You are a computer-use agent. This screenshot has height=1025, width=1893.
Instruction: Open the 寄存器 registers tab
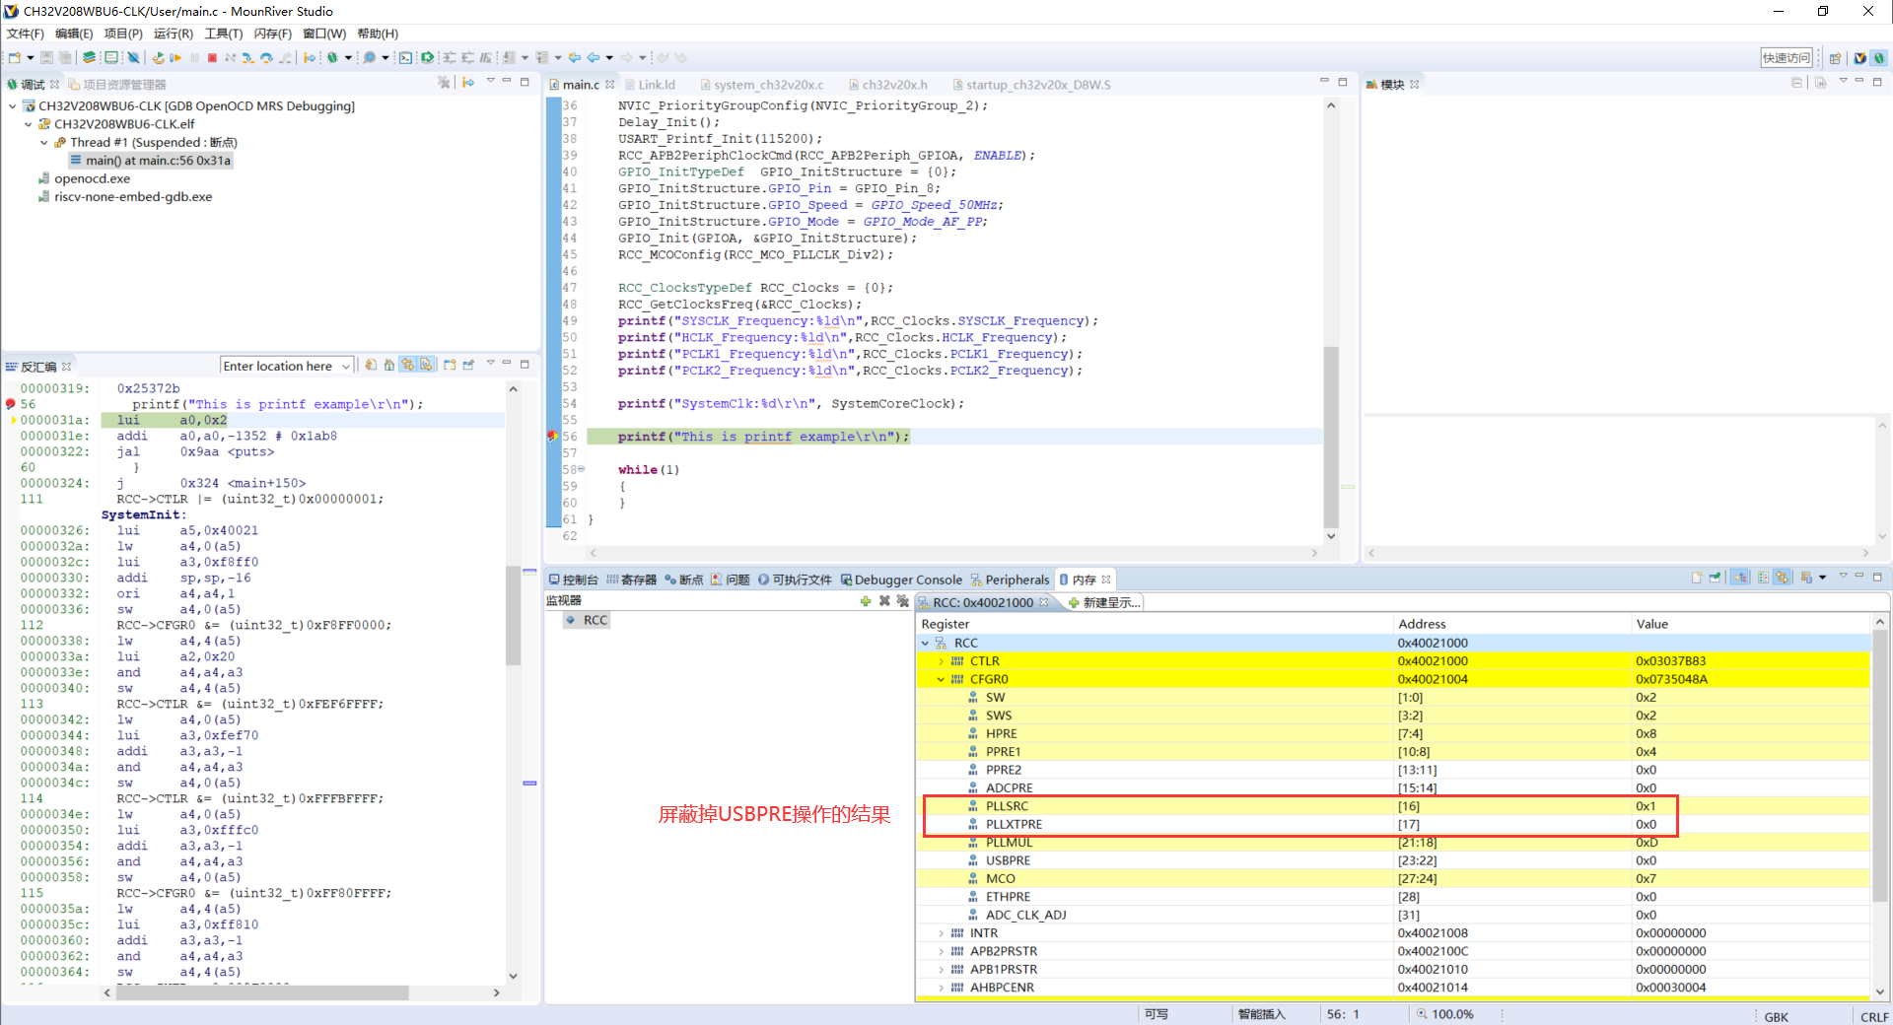click(x=631, y=580)
